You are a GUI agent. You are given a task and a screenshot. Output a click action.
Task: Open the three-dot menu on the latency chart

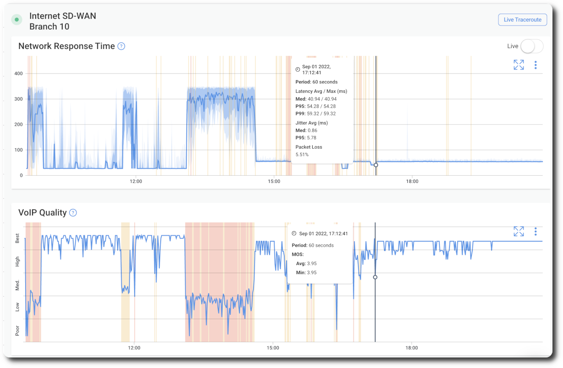coord(536,65)
